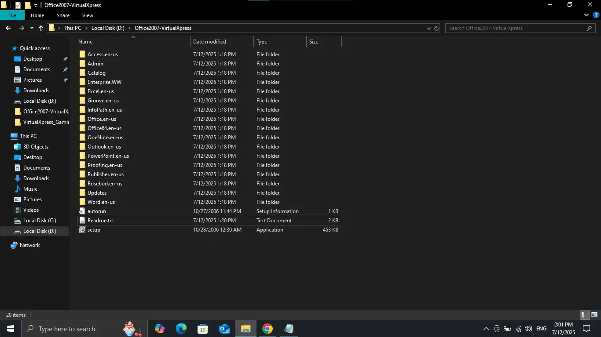Refresh the current folder view
601x337 pixels.
pos(436,28)
